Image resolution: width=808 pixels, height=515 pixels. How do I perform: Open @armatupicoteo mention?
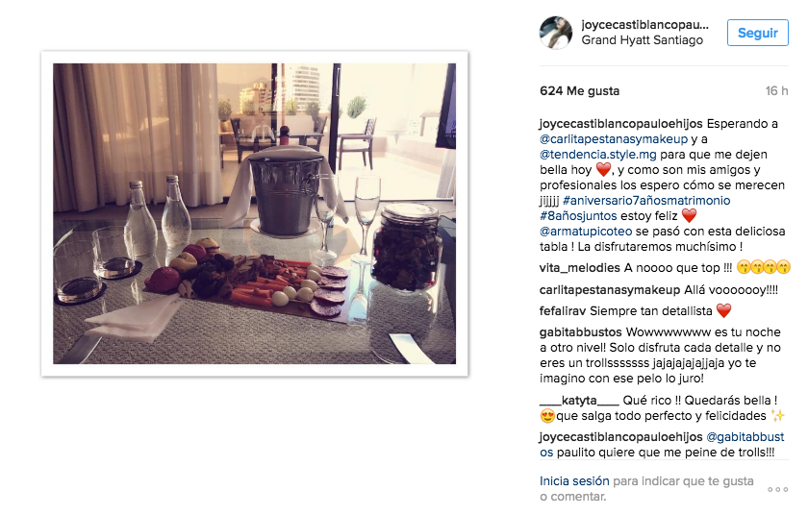pyautogui.click(x=586, y=232)
